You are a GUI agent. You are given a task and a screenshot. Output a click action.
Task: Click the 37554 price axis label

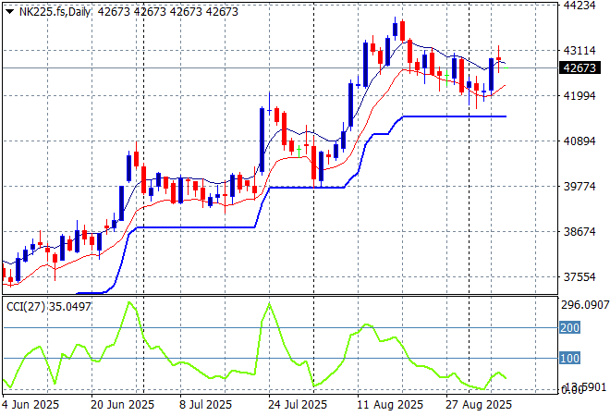[x=579, y=277]
